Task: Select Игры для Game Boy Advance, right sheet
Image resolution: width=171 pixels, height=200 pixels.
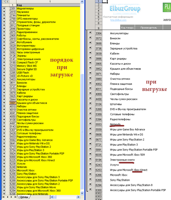Action: point(128,129)
